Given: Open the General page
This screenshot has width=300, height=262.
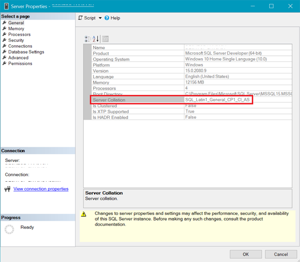Looking at the screenshot, I should pyautogui.click(x=16, y=23).
